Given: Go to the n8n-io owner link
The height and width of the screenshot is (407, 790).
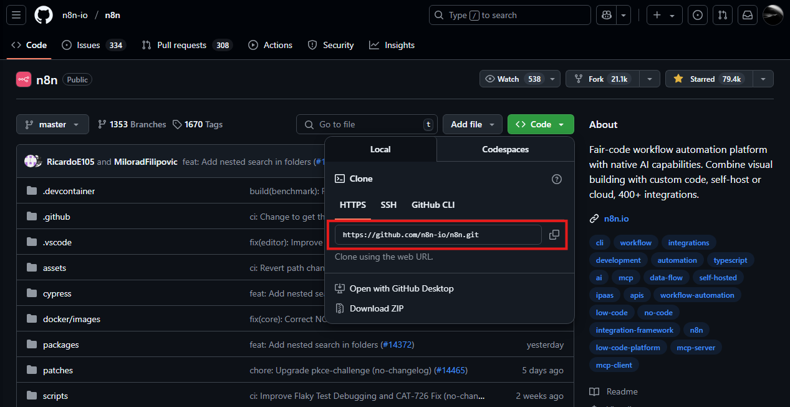Looking at the screenshot, I should [x=75, y=15].
